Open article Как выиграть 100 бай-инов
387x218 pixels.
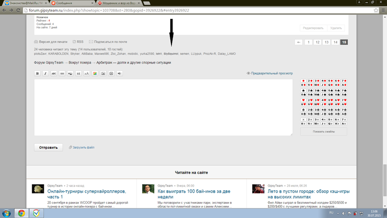click(194, 194)
